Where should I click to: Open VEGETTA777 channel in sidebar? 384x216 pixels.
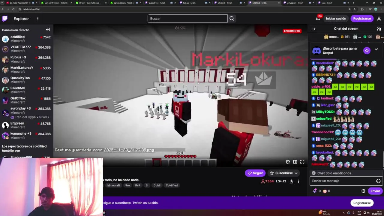pos(27,49)
